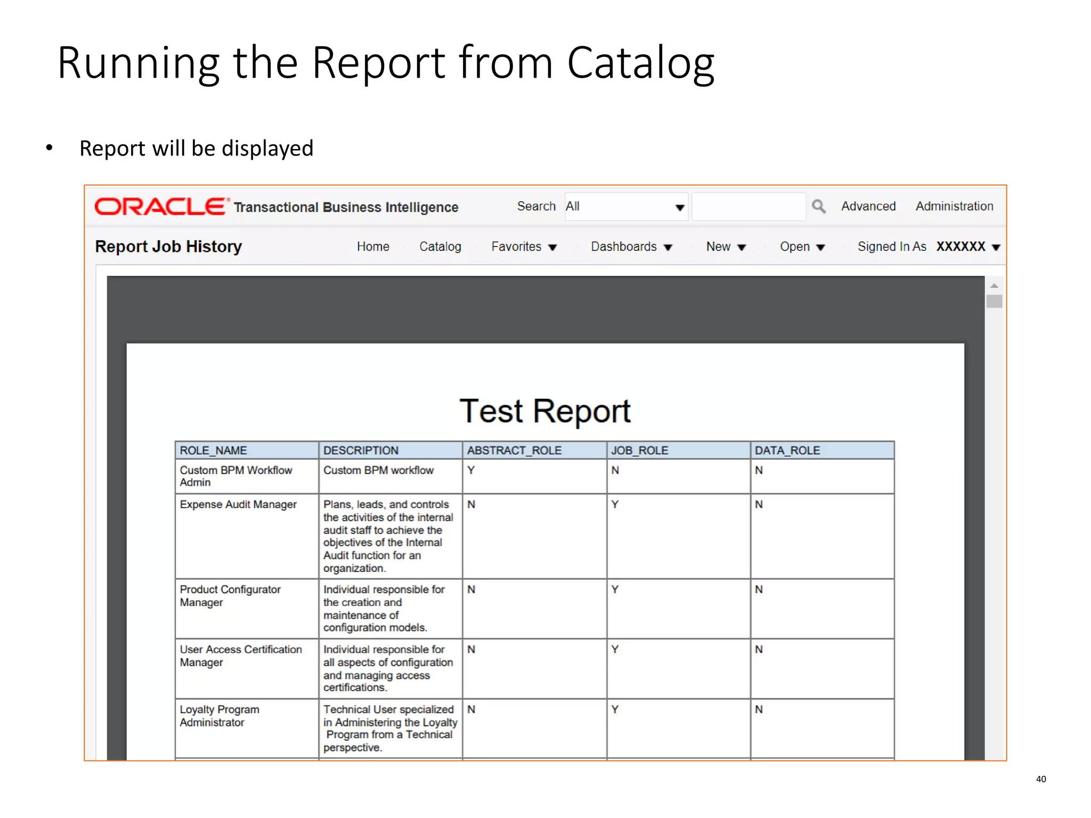Click the ROLE_NAME column header
This screenshot has width=1091, height=818.
[x=247, y=451]
